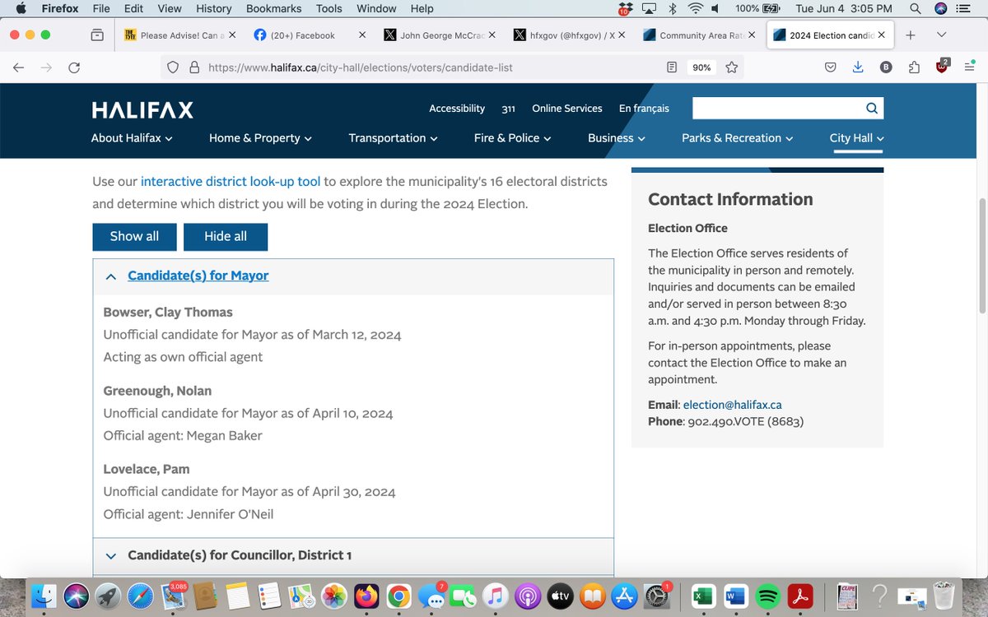Open Finder from the Dock
Image resolution: width=988 pixels, height=617 pixels.
point(44,596)
